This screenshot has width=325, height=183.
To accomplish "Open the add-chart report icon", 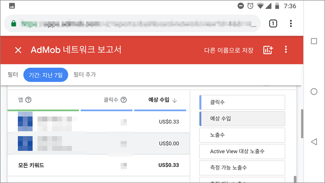I will point(268,50).
